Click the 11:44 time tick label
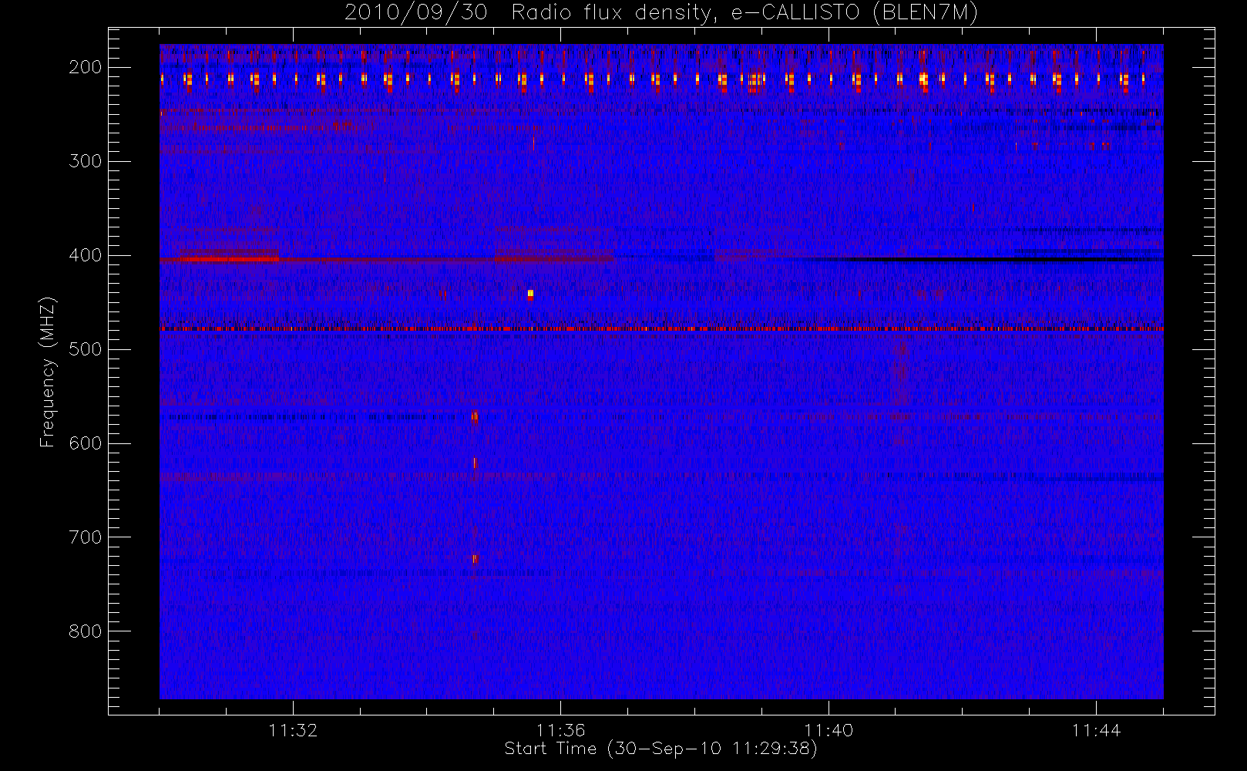Screen dimensions: 1247x771 click(x=1096, y=729)
